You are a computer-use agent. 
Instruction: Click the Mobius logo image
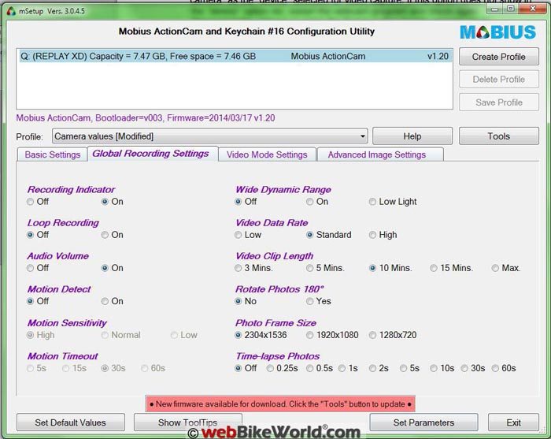498,32
